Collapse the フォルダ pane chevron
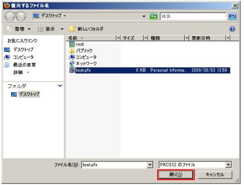The image size is (244, 185). pyautogui.click(x=60, y=86)
